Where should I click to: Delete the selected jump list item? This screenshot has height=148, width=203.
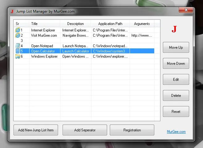tap(176, 96)
